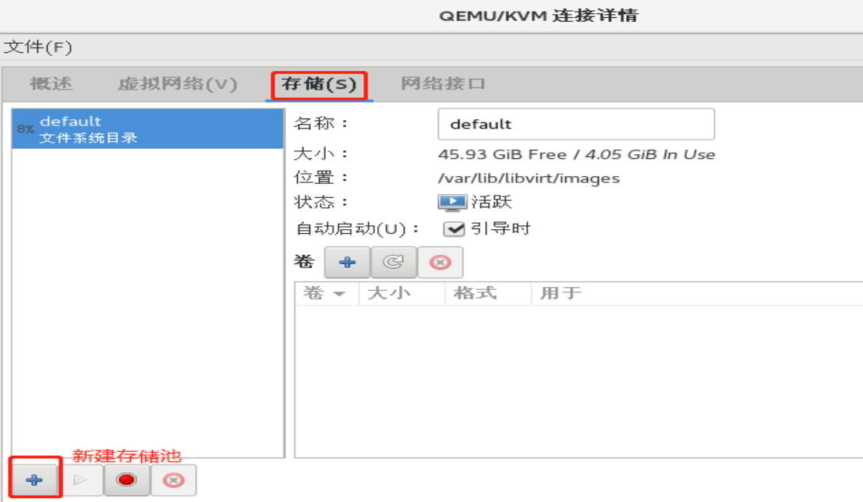Open the 网络接口 tab
This screenshot has width=863, height=502.
tap(443, 83)
